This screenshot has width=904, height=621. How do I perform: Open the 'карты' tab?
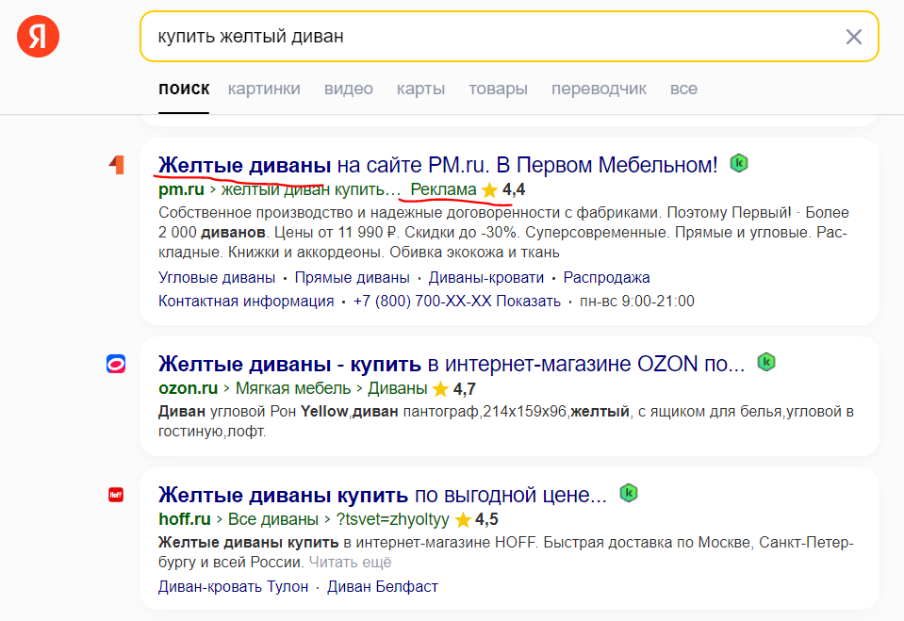(420, 89)
